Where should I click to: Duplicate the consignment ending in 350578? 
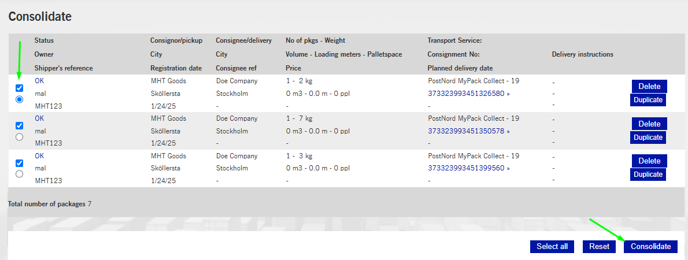(x=648, y=138)
